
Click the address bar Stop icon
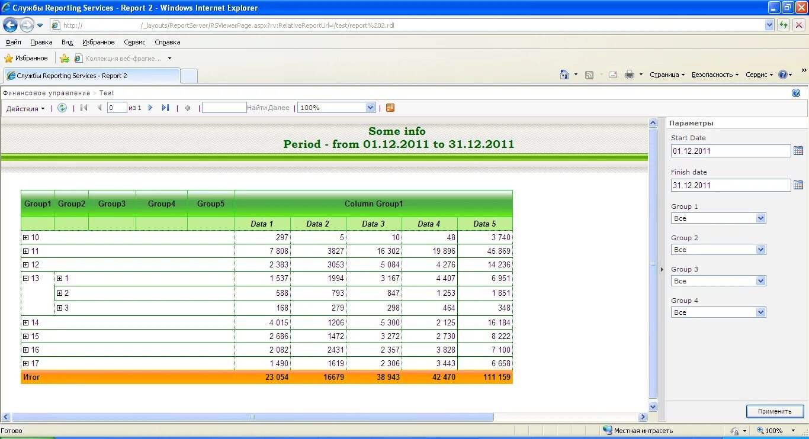tap(798, 25)
